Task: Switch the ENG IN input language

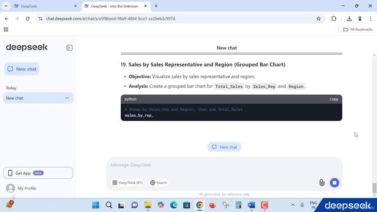Action: click(313, 205)
